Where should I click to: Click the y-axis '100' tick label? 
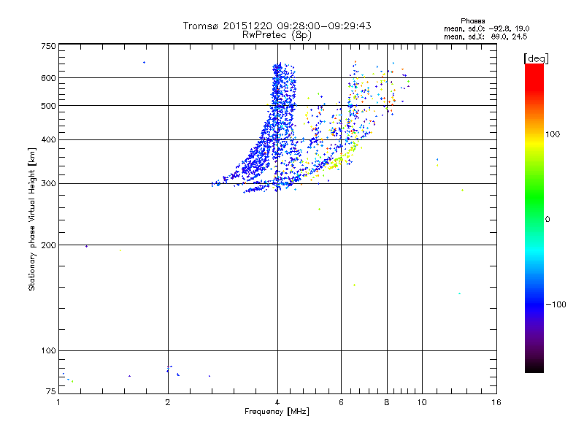pos(48,351)
